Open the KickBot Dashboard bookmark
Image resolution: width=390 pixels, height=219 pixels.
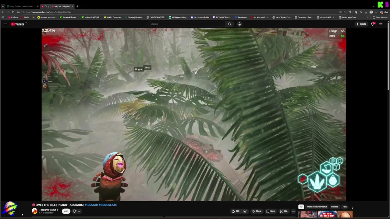point(112,17)
